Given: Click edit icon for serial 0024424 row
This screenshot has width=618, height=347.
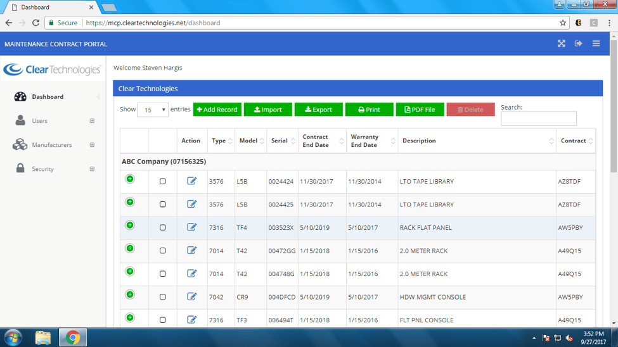Looking at the screenshot, I should 191,181.
